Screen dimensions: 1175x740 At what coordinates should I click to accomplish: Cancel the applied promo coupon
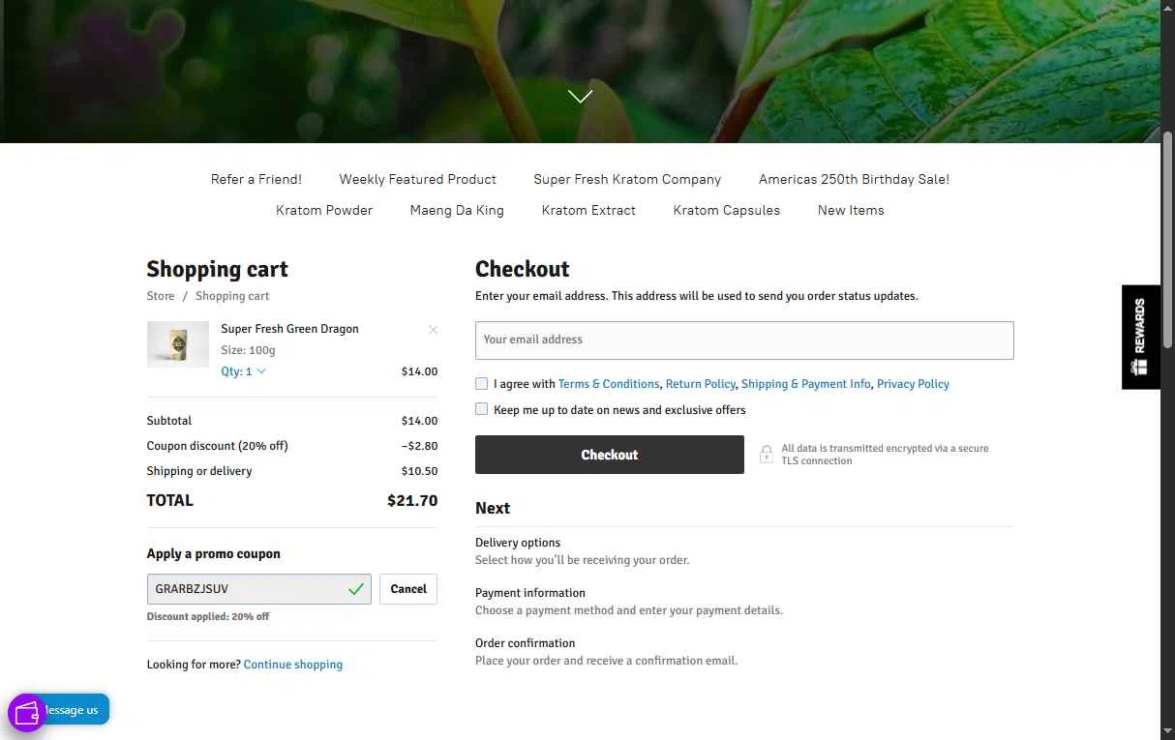point(408,589)
